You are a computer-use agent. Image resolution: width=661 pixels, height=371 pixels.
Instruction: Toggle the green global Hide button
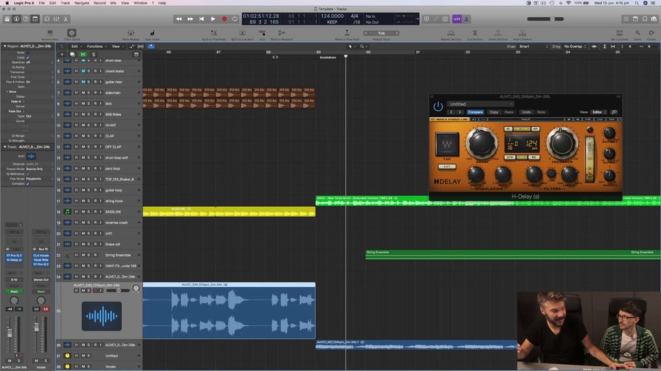pos(83,54)
